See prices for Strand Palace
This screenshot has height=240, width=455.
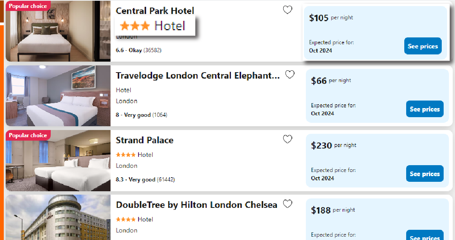point(425,174)
